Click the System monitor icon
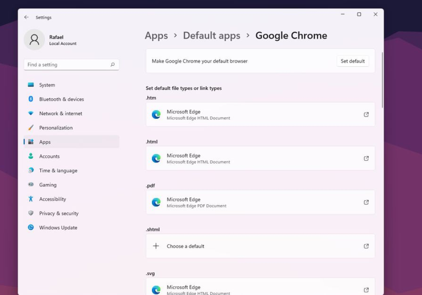 pos(31,85)
